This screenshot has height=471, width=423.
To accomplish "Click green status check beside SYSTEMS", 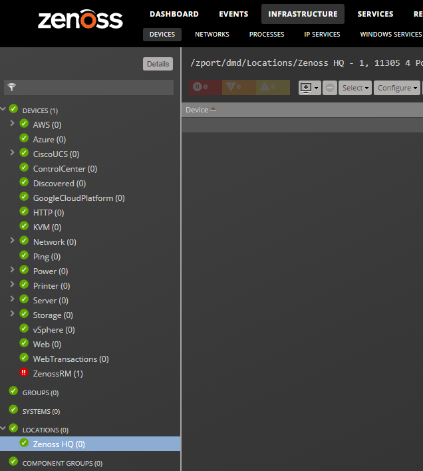I will tap(13, 410).
